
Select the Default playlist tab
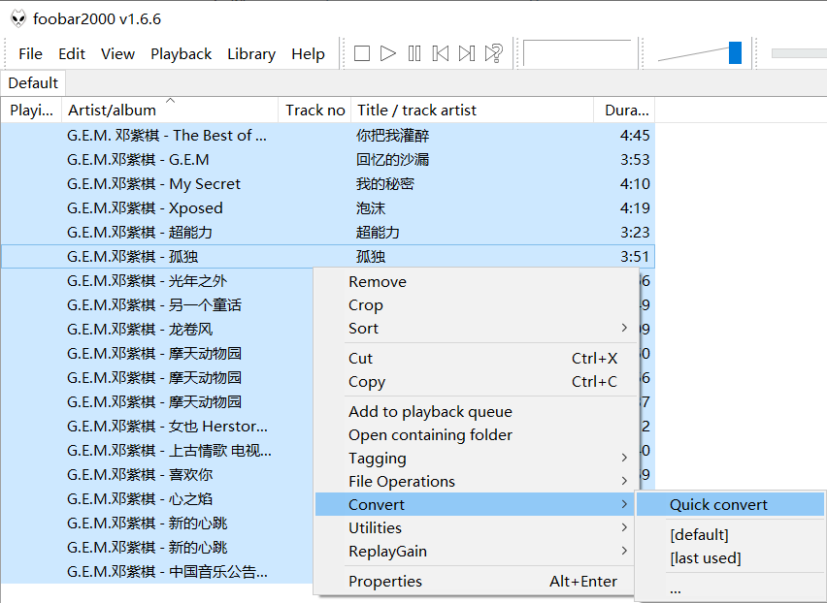click(x=32, y=82)
